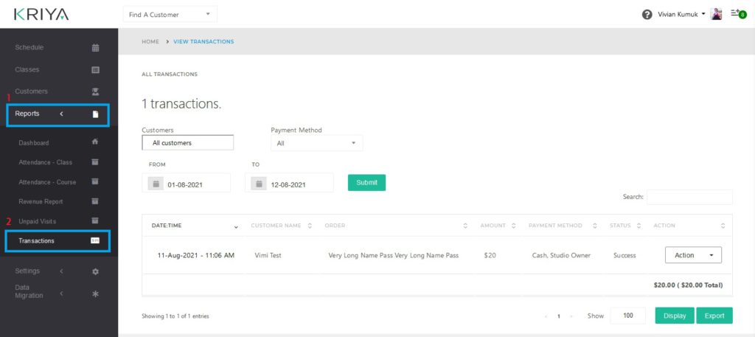Click the TO date calendar icon
This screenshot has width=755, height=337.
259,184
